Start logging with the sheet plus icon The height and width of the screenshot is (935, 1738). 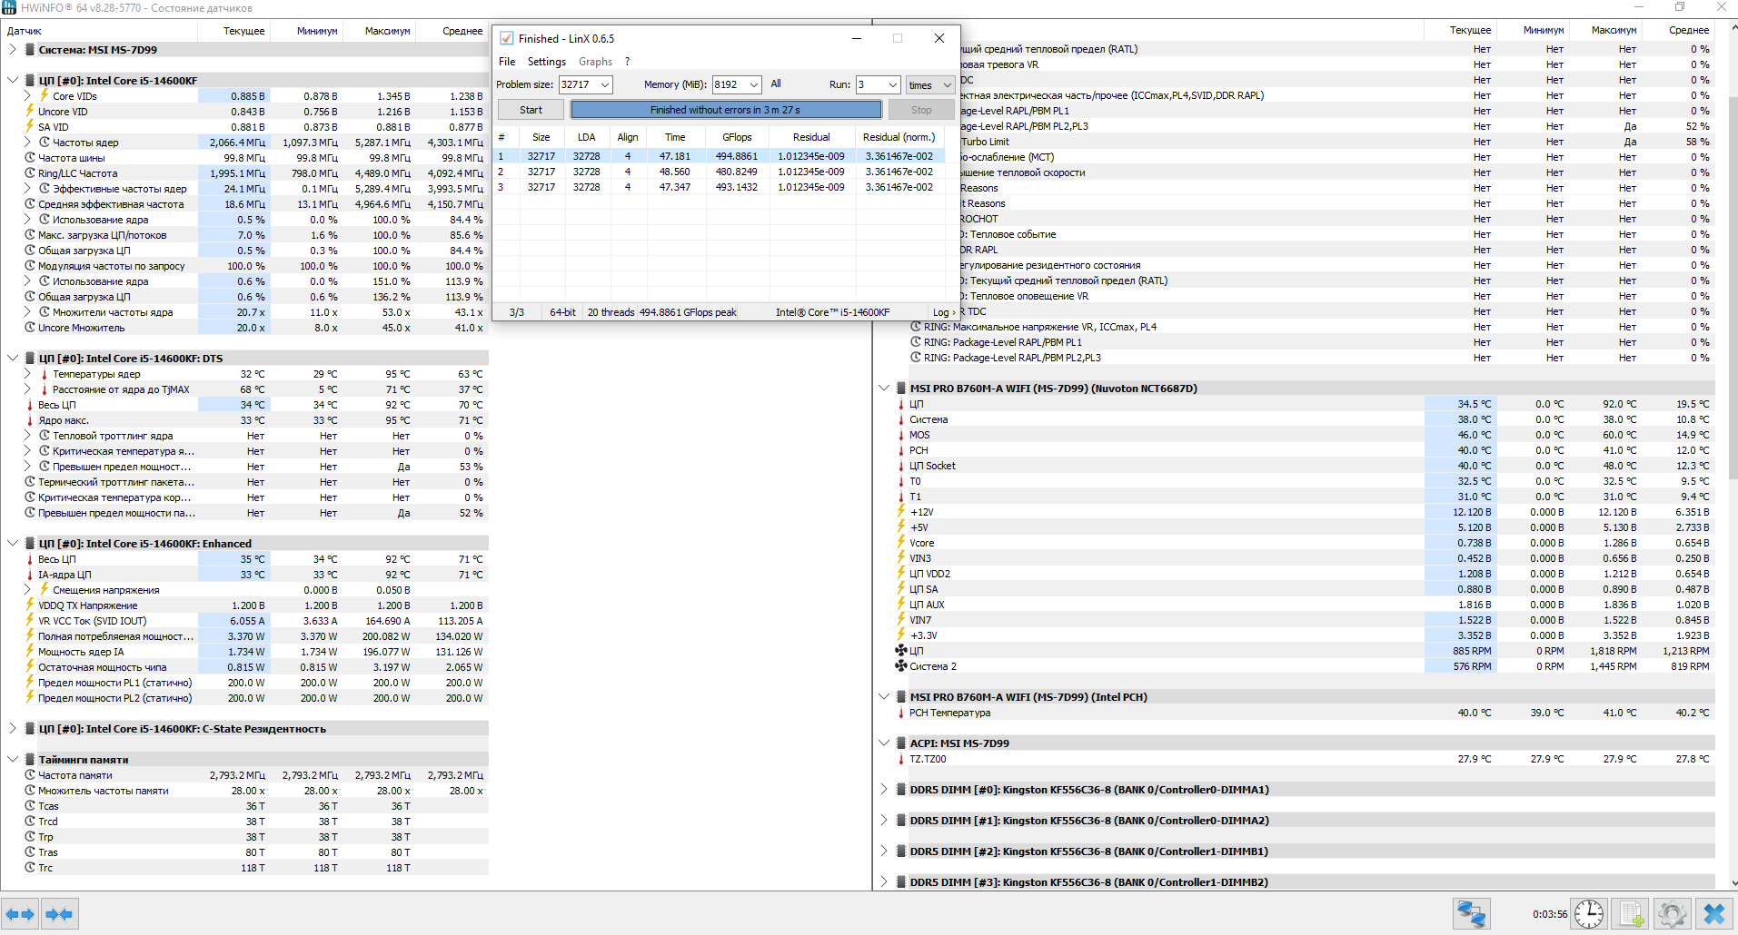[x=1632, y=914]
